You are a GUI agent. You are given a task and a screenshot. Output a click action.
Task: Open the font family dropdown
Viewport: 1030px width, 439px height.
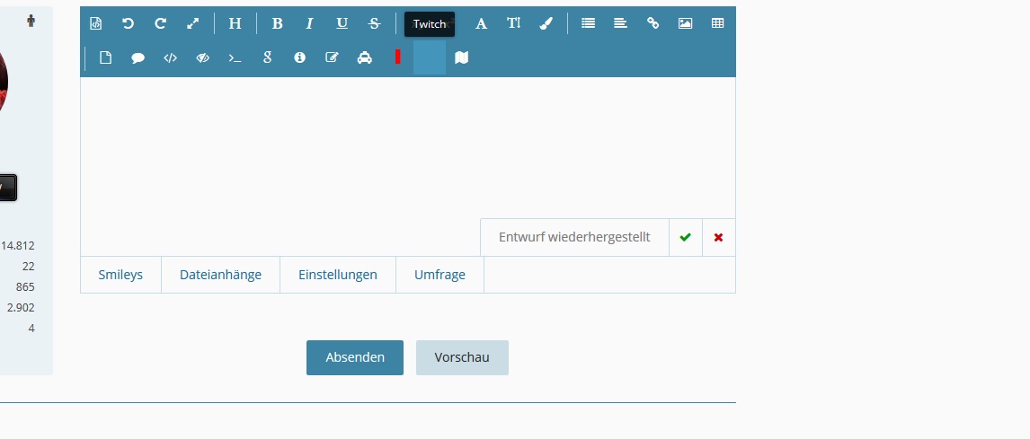(481, 24)
